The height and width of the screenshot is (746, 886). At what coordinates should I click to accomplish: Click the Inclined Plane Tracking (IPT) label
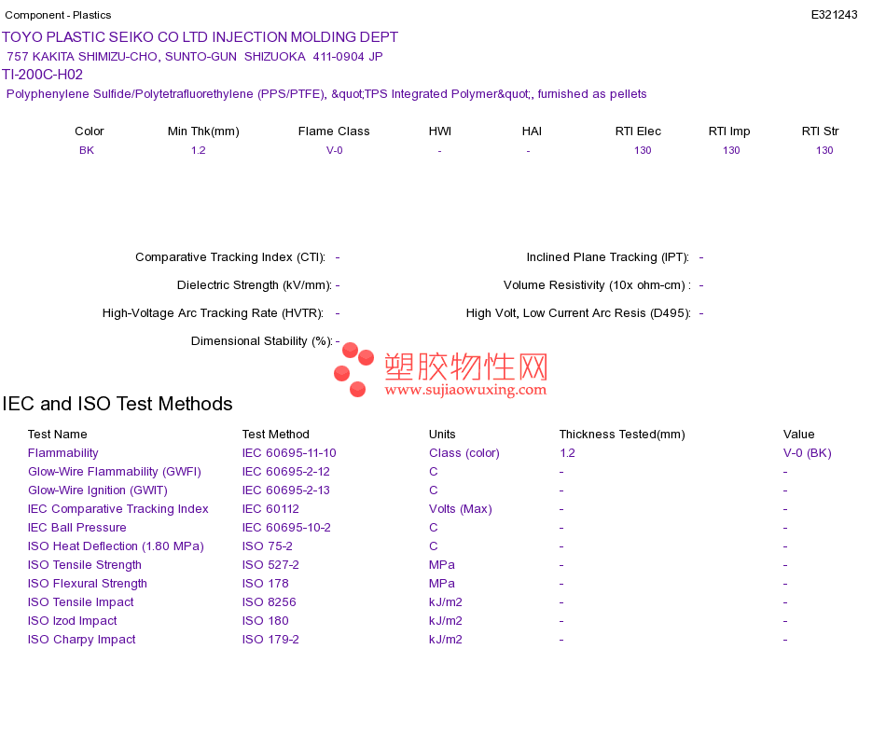608,257
